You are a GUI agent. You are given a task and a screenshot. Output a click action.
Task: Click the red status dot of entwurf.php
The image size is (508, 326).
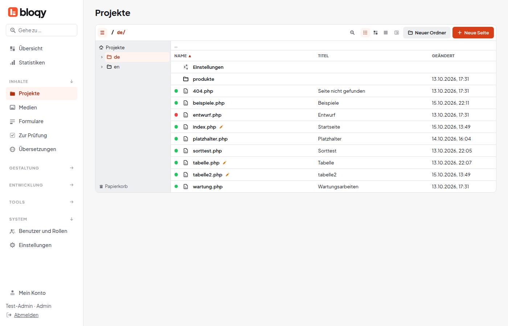(176, 115)
